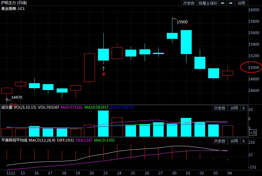Click the red hollow candlestick on date 04
Viewport: 262px width, 176px height.
click(227, 73)
